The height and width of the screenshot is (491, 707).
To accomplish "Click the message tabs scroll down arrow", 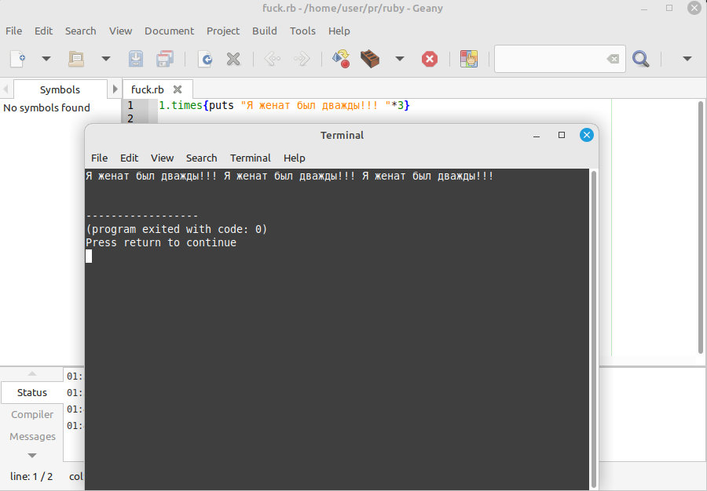I will point(32,456).
